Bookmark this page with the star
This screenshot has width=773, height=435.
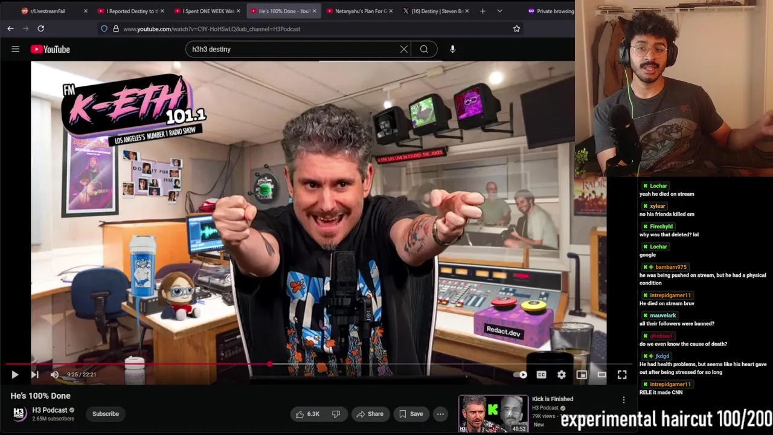pos(516,28)
